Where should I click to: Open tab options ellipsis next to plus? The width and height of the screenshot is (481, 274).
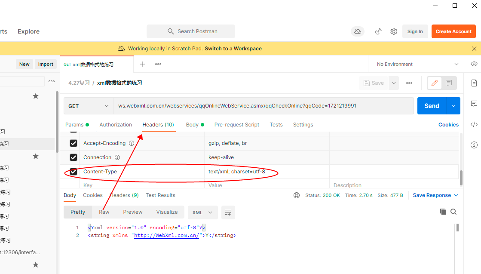158,64
